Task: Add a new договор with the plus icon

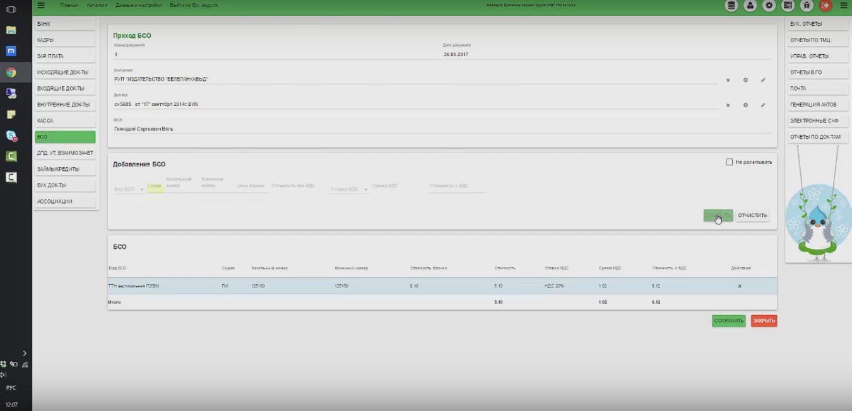Action: coord(745,105)
